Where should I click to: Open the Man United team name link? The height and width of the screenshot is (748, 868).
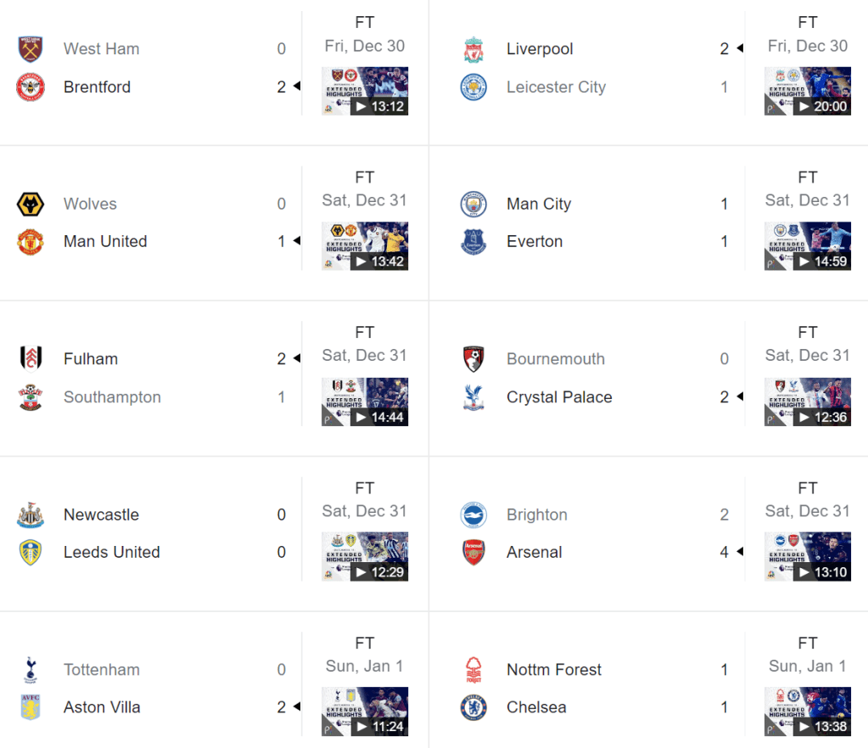[x=105, y=242]
